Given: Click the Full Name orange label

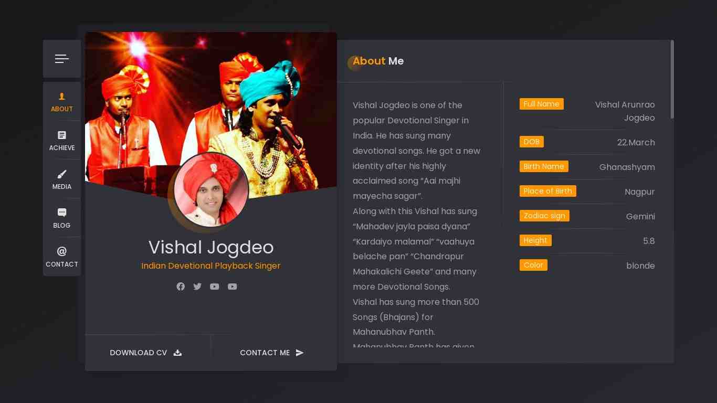Looking at the screenshot, I should [542, 104].
